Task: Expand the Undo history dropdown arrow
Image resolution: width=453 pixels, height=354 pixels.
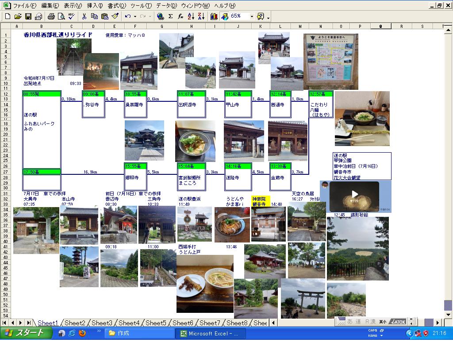Action: click(134, 16)
